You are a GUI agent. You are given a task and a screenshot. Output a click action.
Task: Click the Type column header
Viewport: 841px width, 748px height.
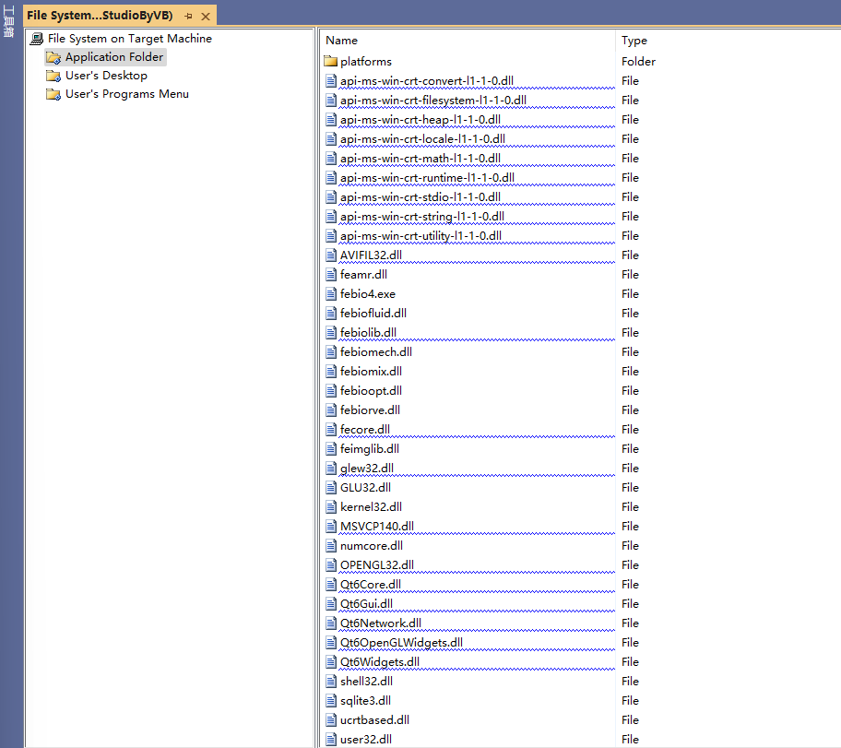[x=634, y=41]
